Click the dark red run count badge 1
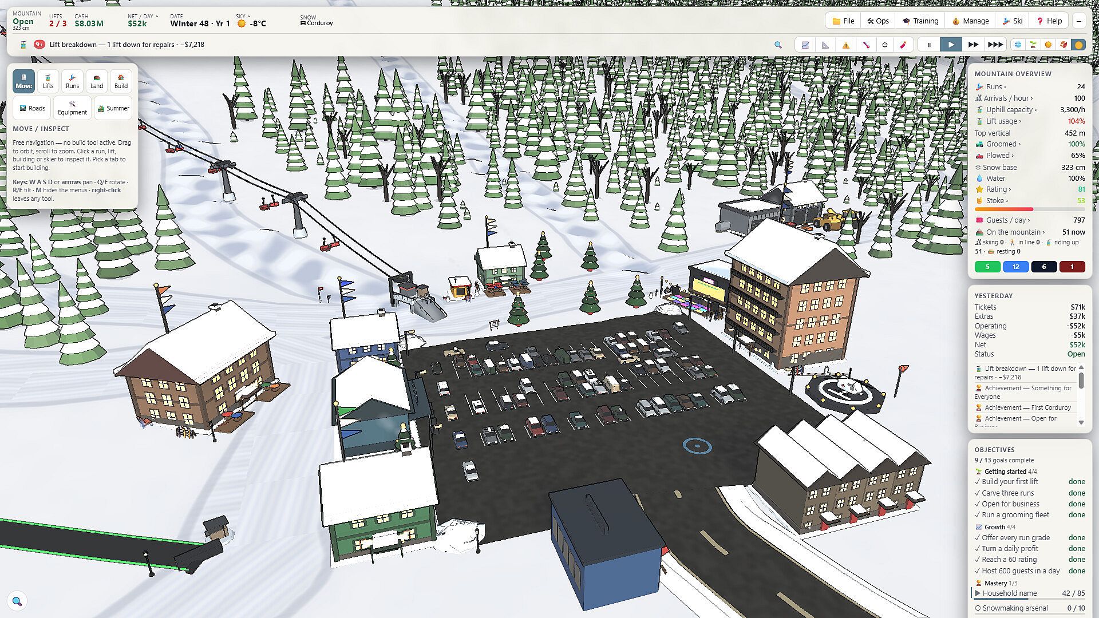Image resolution: width=1099 pixels, height=618 pixels. [1072, 267]
